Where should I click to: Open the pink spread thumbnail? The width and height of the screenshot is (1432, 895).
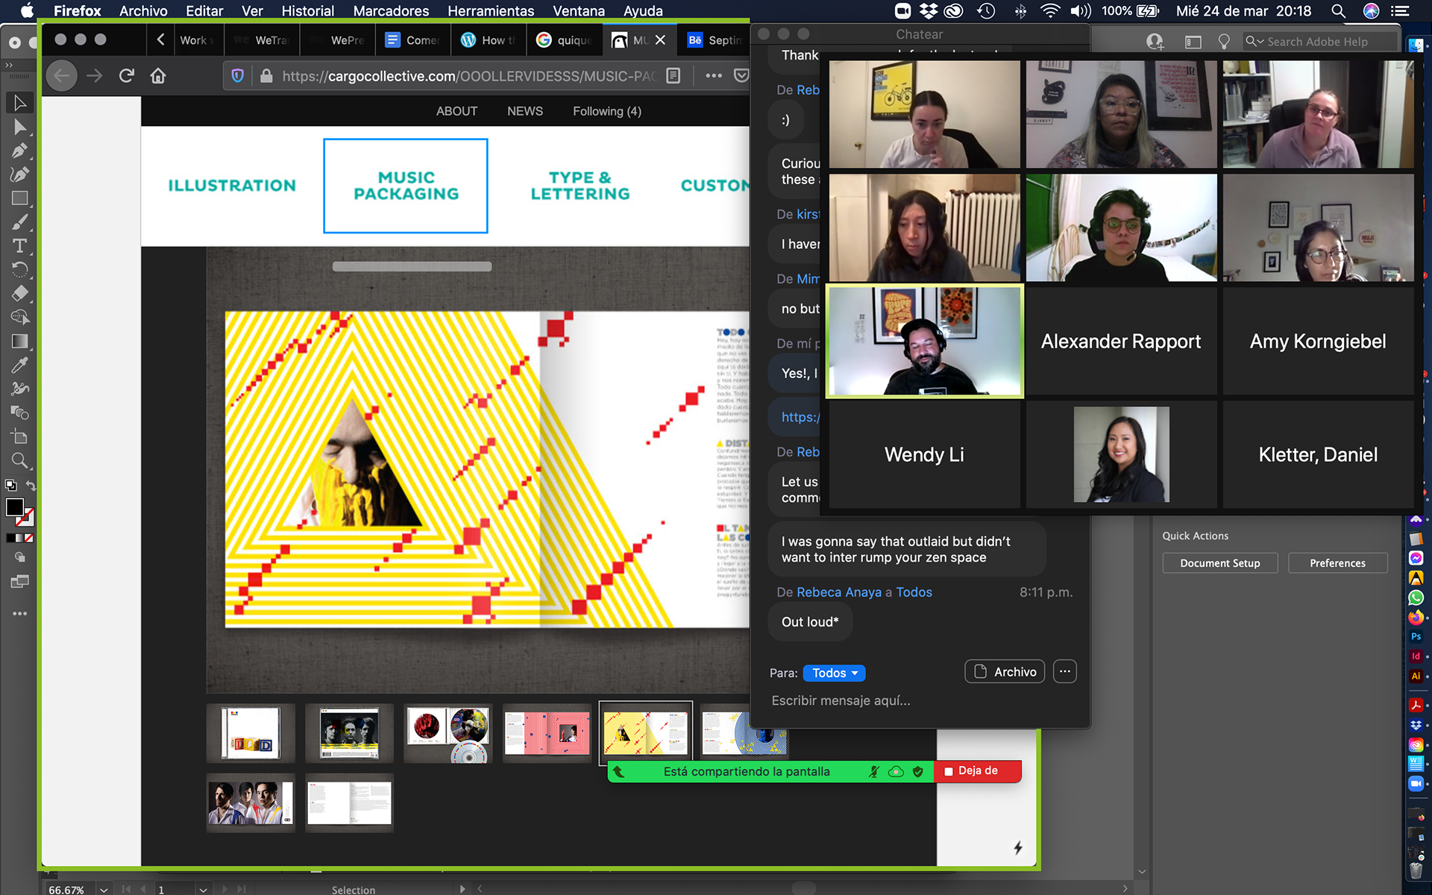pyautogui.click(x=547, y=733)
